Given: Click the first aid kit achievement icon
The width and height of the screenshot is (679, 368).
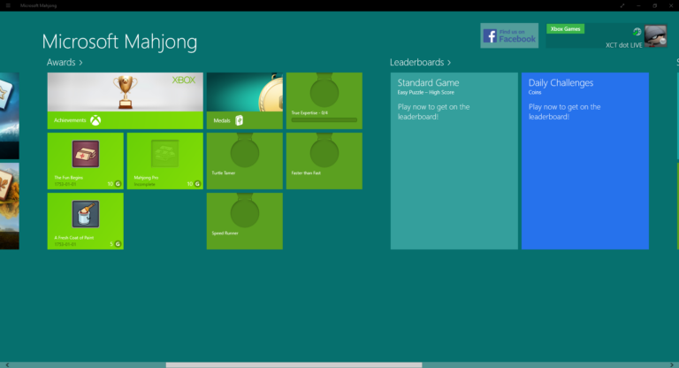Looking at the screenshot, I should (86, 154).
